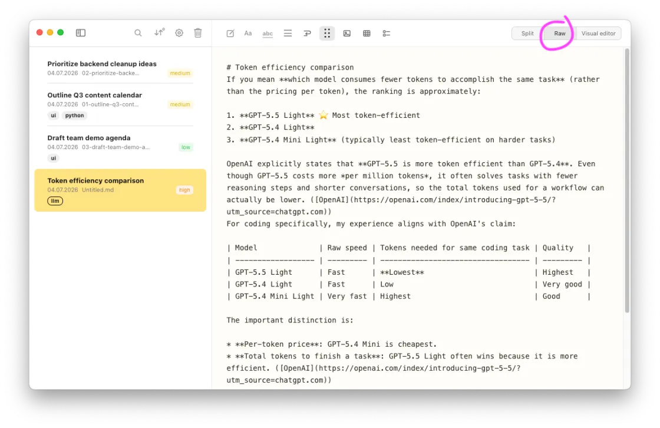Delete note with trash icon
This screenshot has height=428, width=660.
pos(198,33)
